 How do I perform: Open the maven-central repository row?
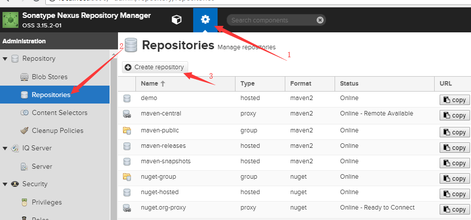(294, 115)
